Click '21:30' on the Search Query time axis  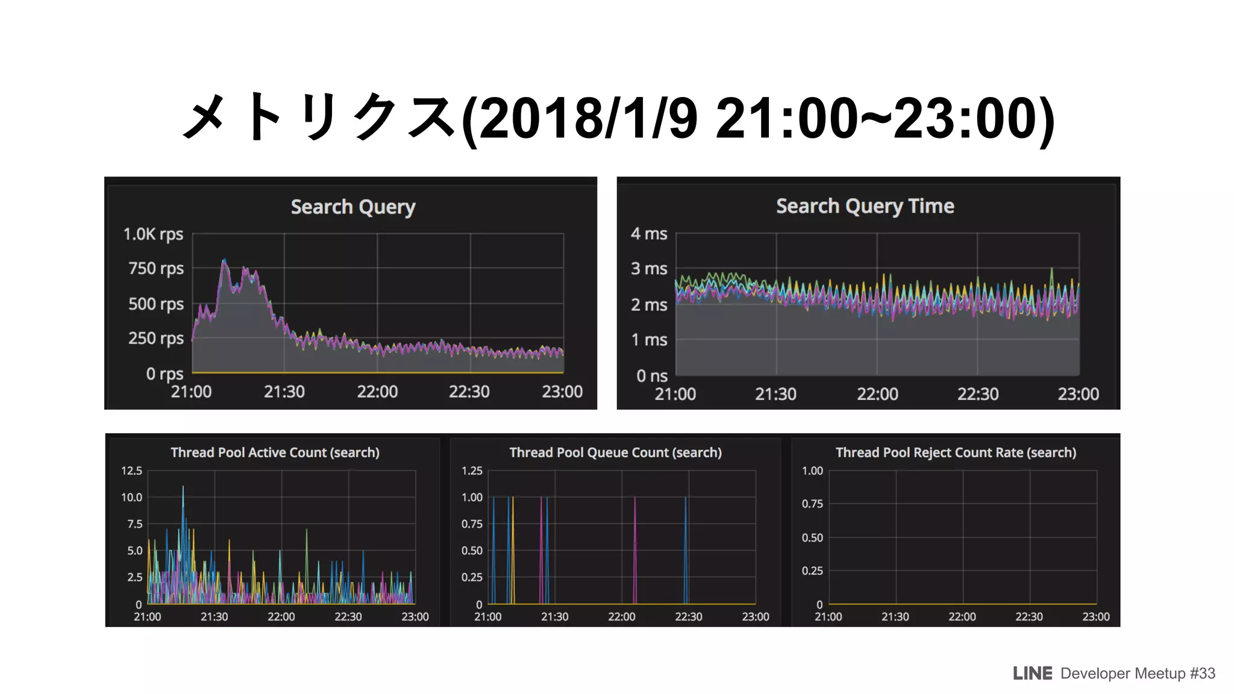pos(284,392)
